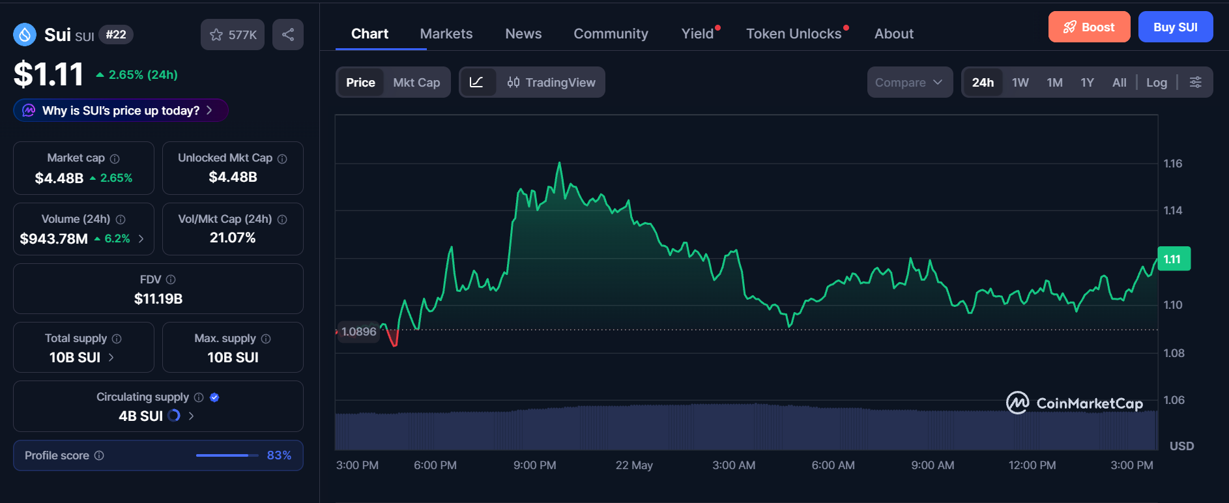Click the 577K watchlist count
The width and height of the screenshot is (1229, 503).
(x=242, y=35)
